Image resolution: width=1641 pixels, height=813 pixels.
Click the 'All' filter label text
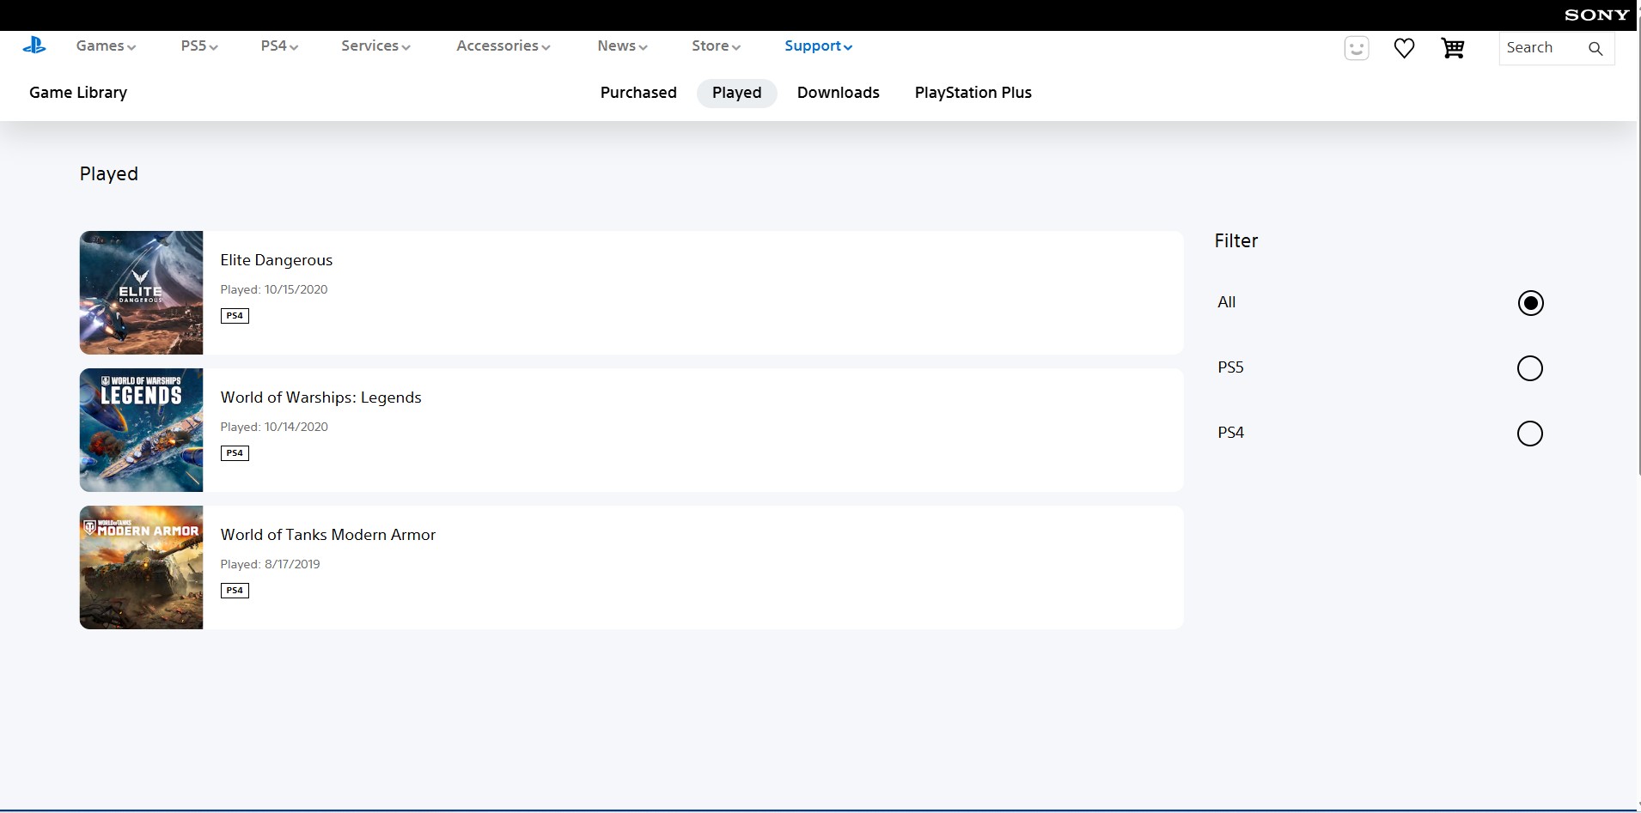click(1226, 302)
